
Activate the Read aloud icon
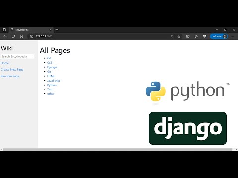(172, 36)
